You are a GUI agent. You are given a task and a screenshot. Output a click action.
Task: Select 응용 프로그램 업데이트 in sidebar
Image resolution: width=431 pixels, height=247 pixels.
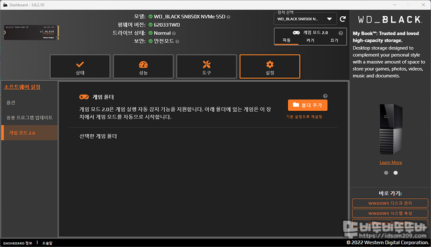click(x=30, y=118)
